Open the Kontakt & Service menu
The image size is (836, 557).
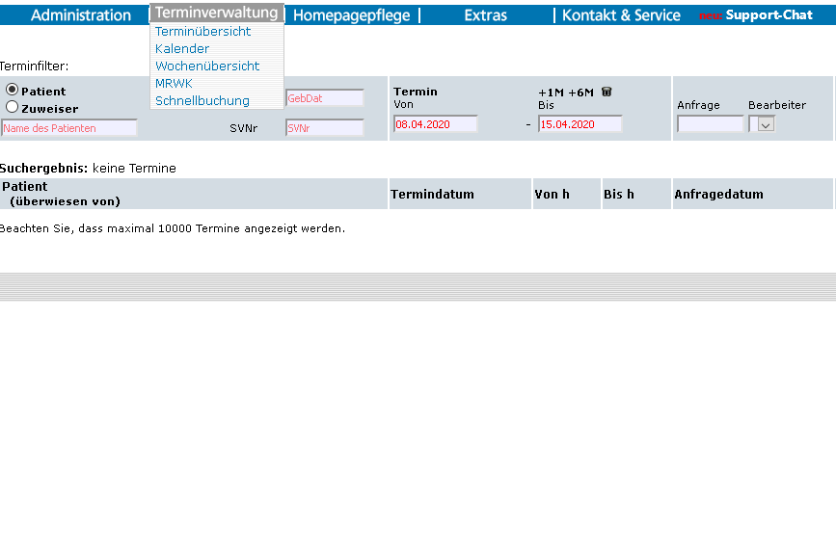(x=621, y=15)
